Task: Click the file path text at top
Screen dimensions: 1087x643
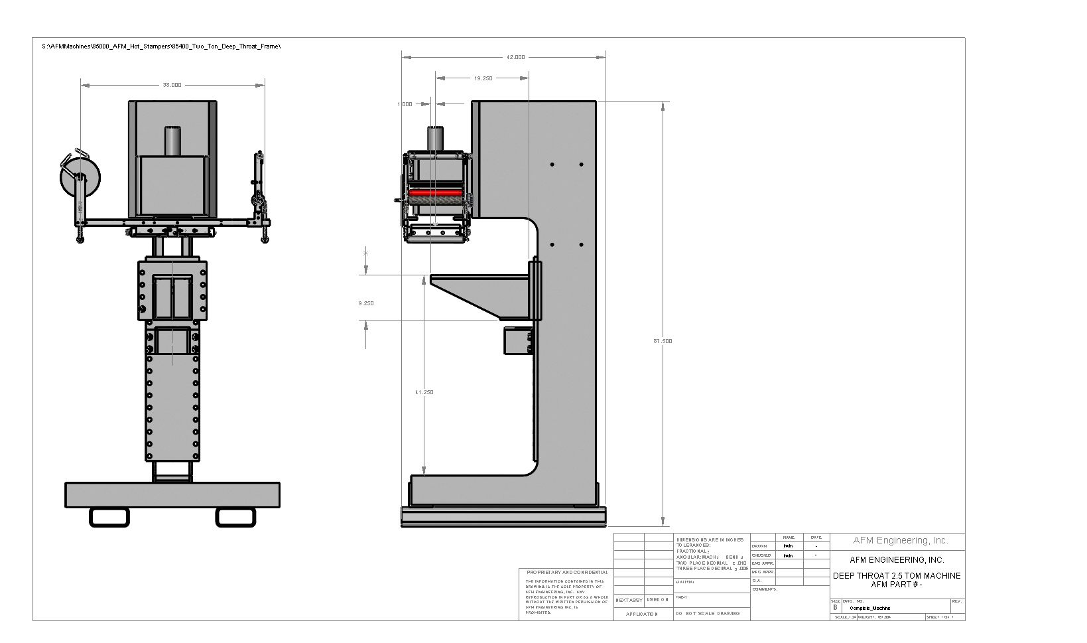Action: pyautogui.click(x=162, y=46)
